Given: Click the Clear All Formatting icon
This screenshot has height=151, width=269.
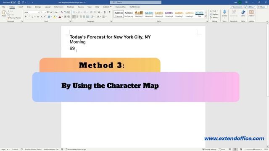Looking at the screenshot, I should coord(62,12).
